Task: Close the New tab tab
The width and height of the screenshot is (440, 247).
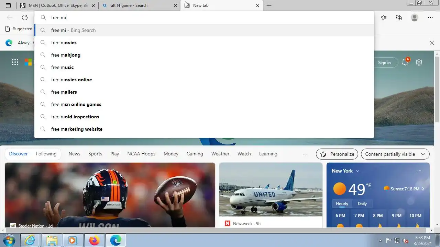Action: pyautogui.click(x=258, y=5)
